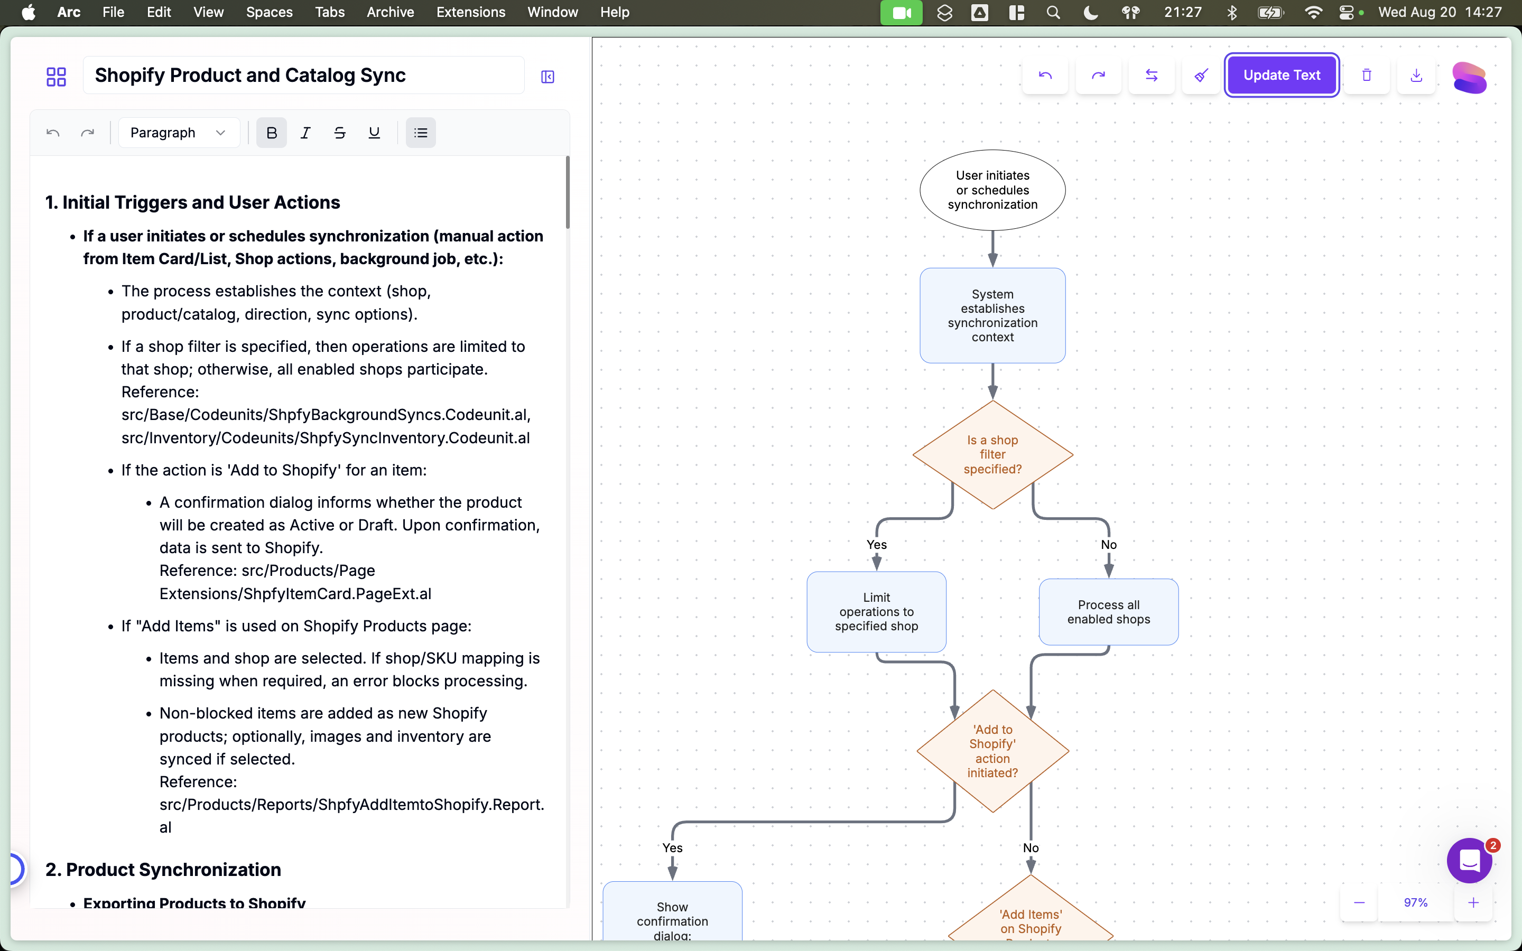
Task: Click the Update Text button
Action: point(1281,75)
